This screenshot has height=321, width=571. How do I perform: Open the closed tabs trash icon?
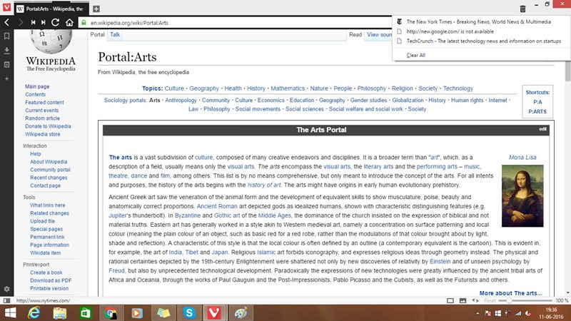pyautogui.click(x=522, y=9)
